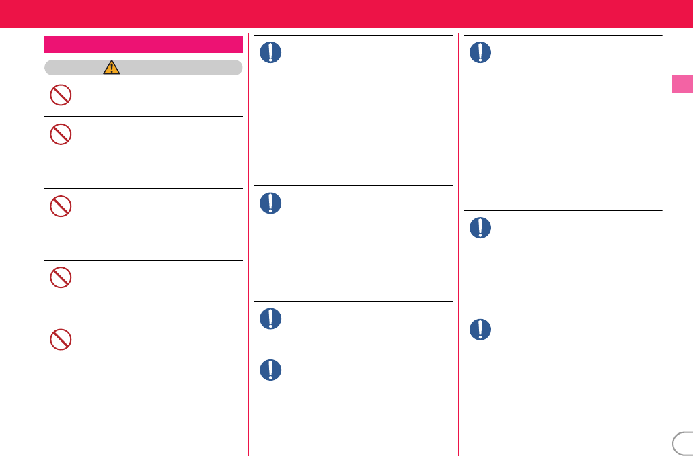Click the yellow warning triangle icon
The height and width of the screenshot is (456, 693).
(112, 67)
